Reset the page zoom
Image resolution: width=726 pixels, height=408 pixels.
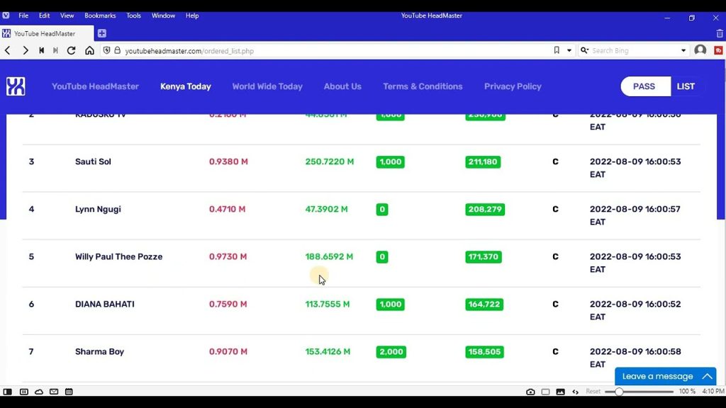pyautogui.click(x=593, y=391)
